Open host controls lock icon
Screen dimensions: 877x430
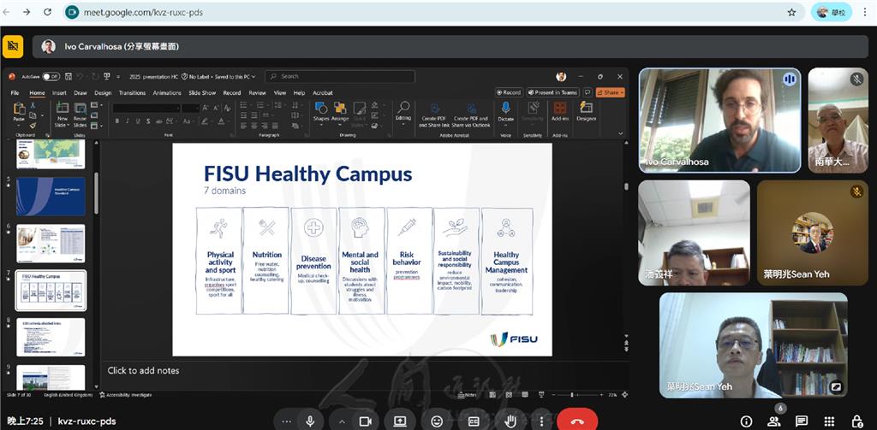tap(856, 421)
